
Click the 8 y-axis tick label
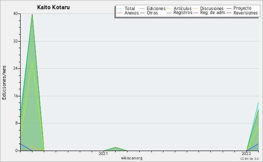click(17, 123)
